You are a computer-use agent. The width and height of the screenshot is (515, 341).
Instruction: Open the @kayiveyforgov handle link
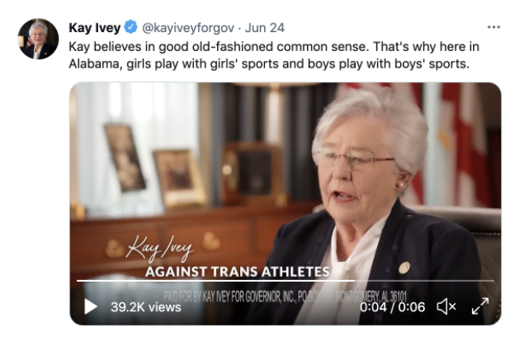188,28
